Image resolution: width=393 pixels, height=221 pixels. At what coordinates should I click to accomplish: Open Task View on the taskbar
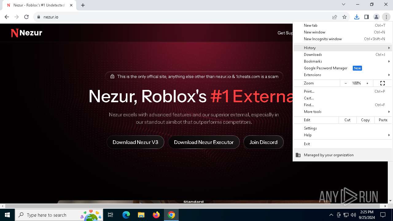click(111, 215)
